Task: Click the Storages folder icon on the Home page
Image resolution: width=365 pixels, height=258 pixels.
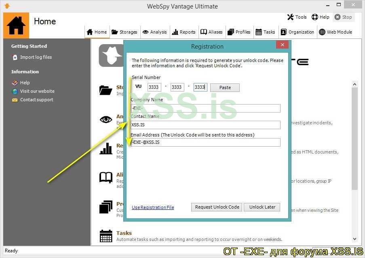Action: 105,90
